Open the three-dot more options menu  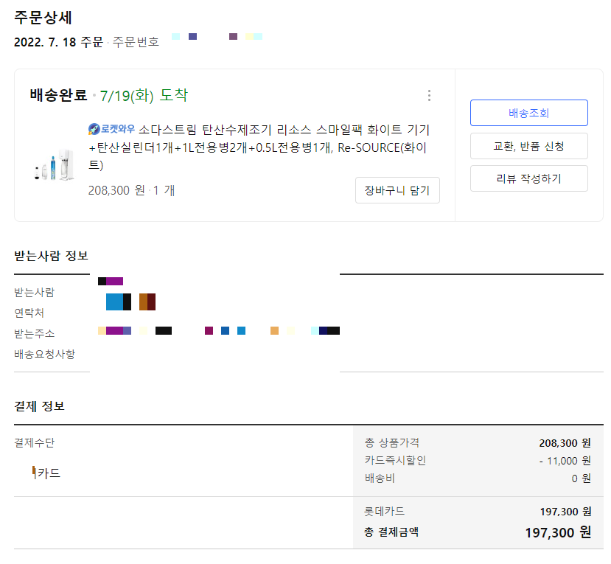(x=429, y=96)
